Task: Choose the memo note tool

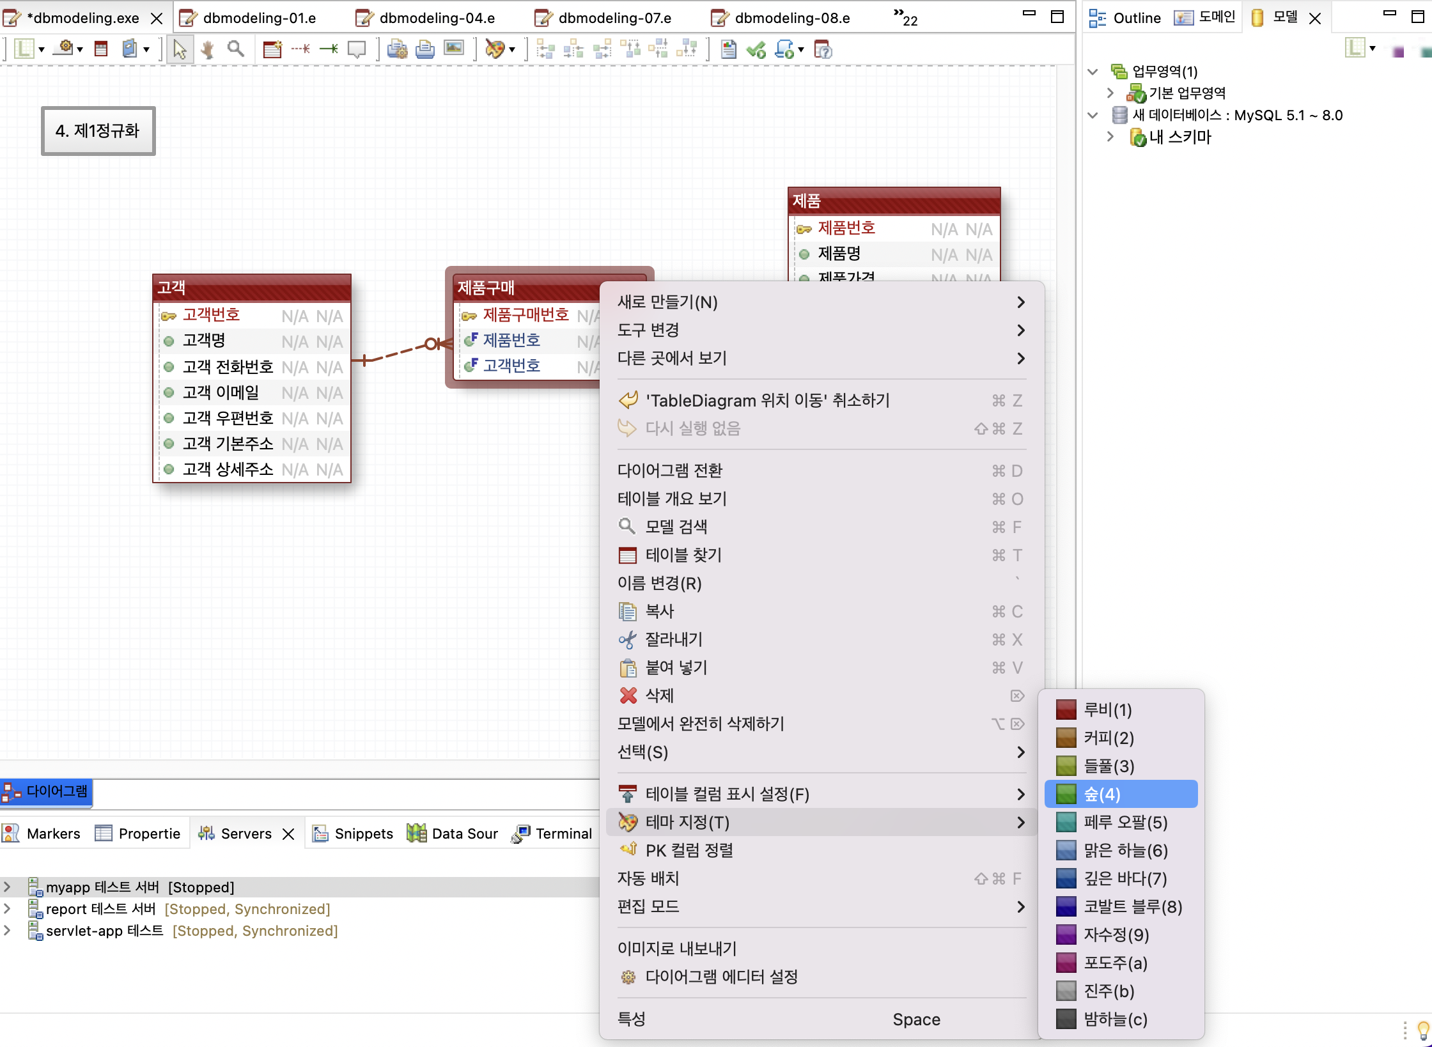Action: [x=357, y=49]
